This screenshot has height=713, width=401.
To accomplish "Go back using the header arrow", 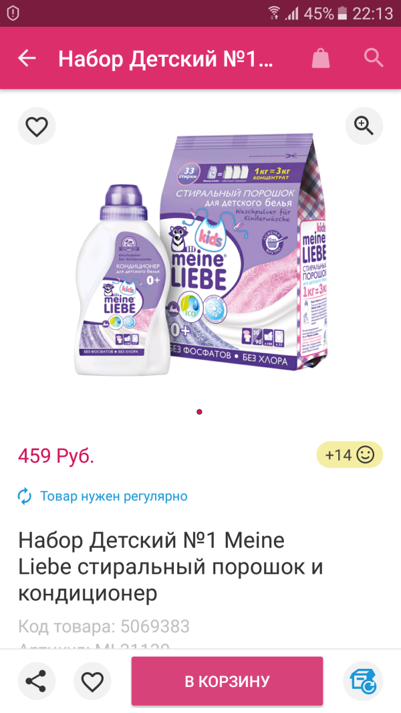I will pos(26,58).
